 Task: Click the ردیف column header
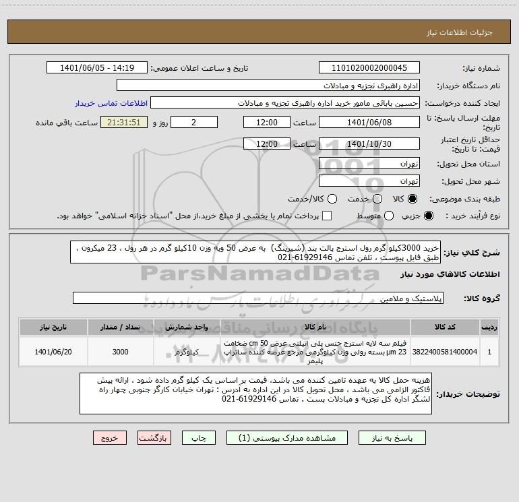pos(489,327)
